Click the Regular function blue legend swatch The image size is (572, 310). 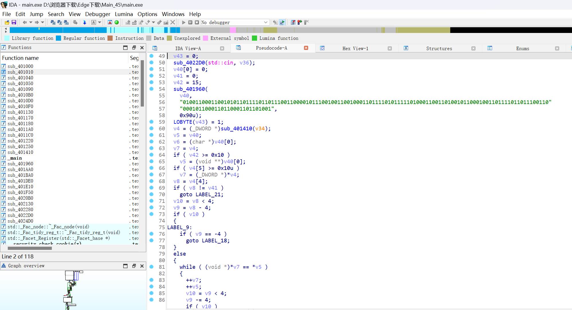pyautogui.click(x=58, y=38)
